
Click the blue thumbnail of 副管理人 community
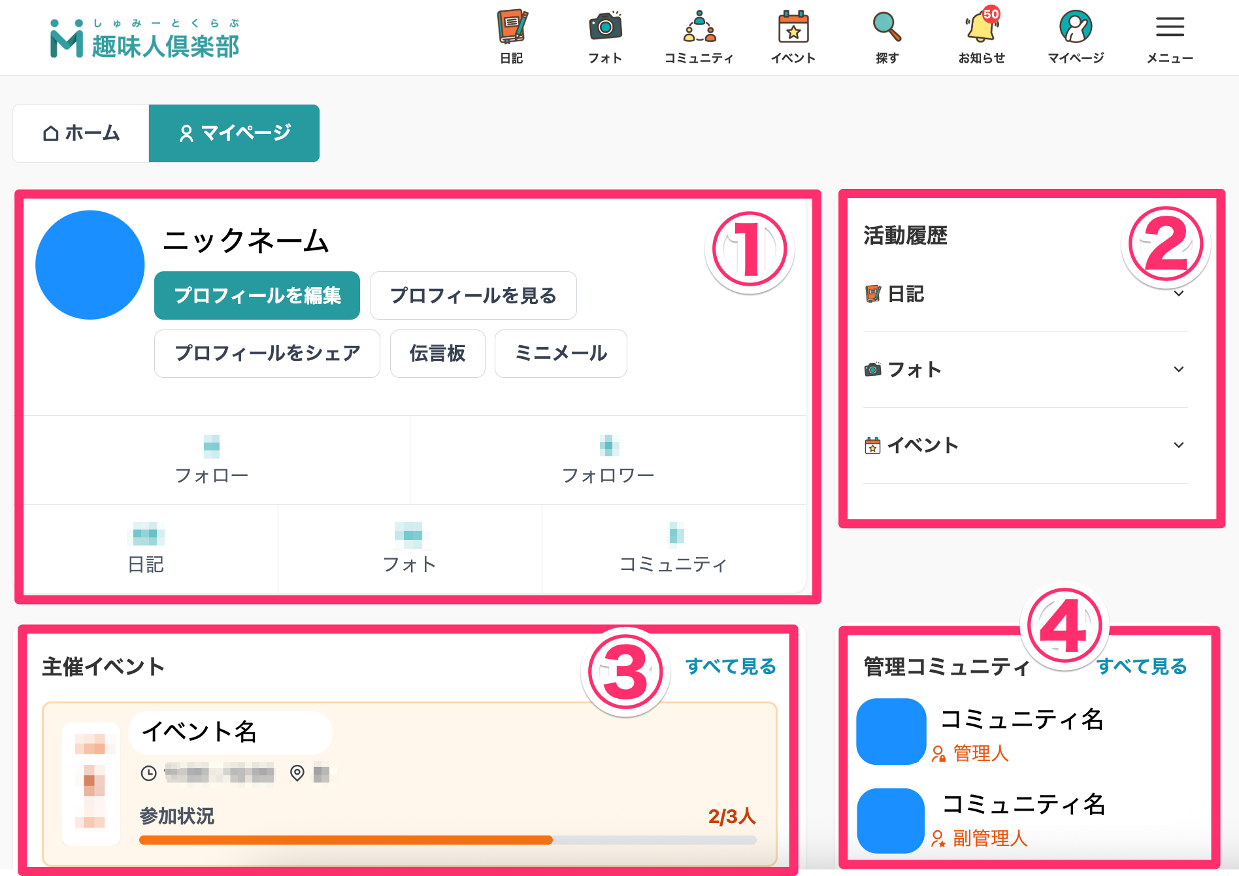point(891,820)
